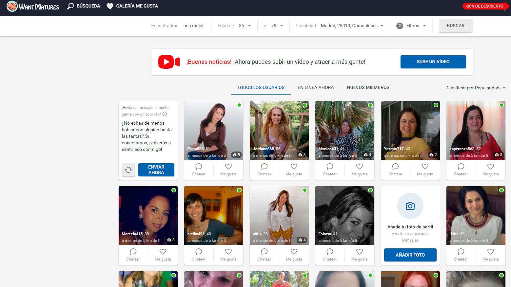Screen dimensions: 511x287
Task: Click camera icon to add profile photo
Action: click(x=410, y=206)
